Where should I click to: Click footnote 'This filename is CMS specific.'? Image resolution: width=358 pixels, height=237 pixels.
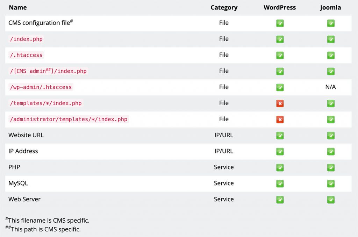coord(47,220)
